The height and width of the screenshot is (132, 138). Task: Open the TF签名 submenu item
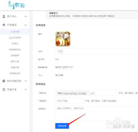coord(15,44)
